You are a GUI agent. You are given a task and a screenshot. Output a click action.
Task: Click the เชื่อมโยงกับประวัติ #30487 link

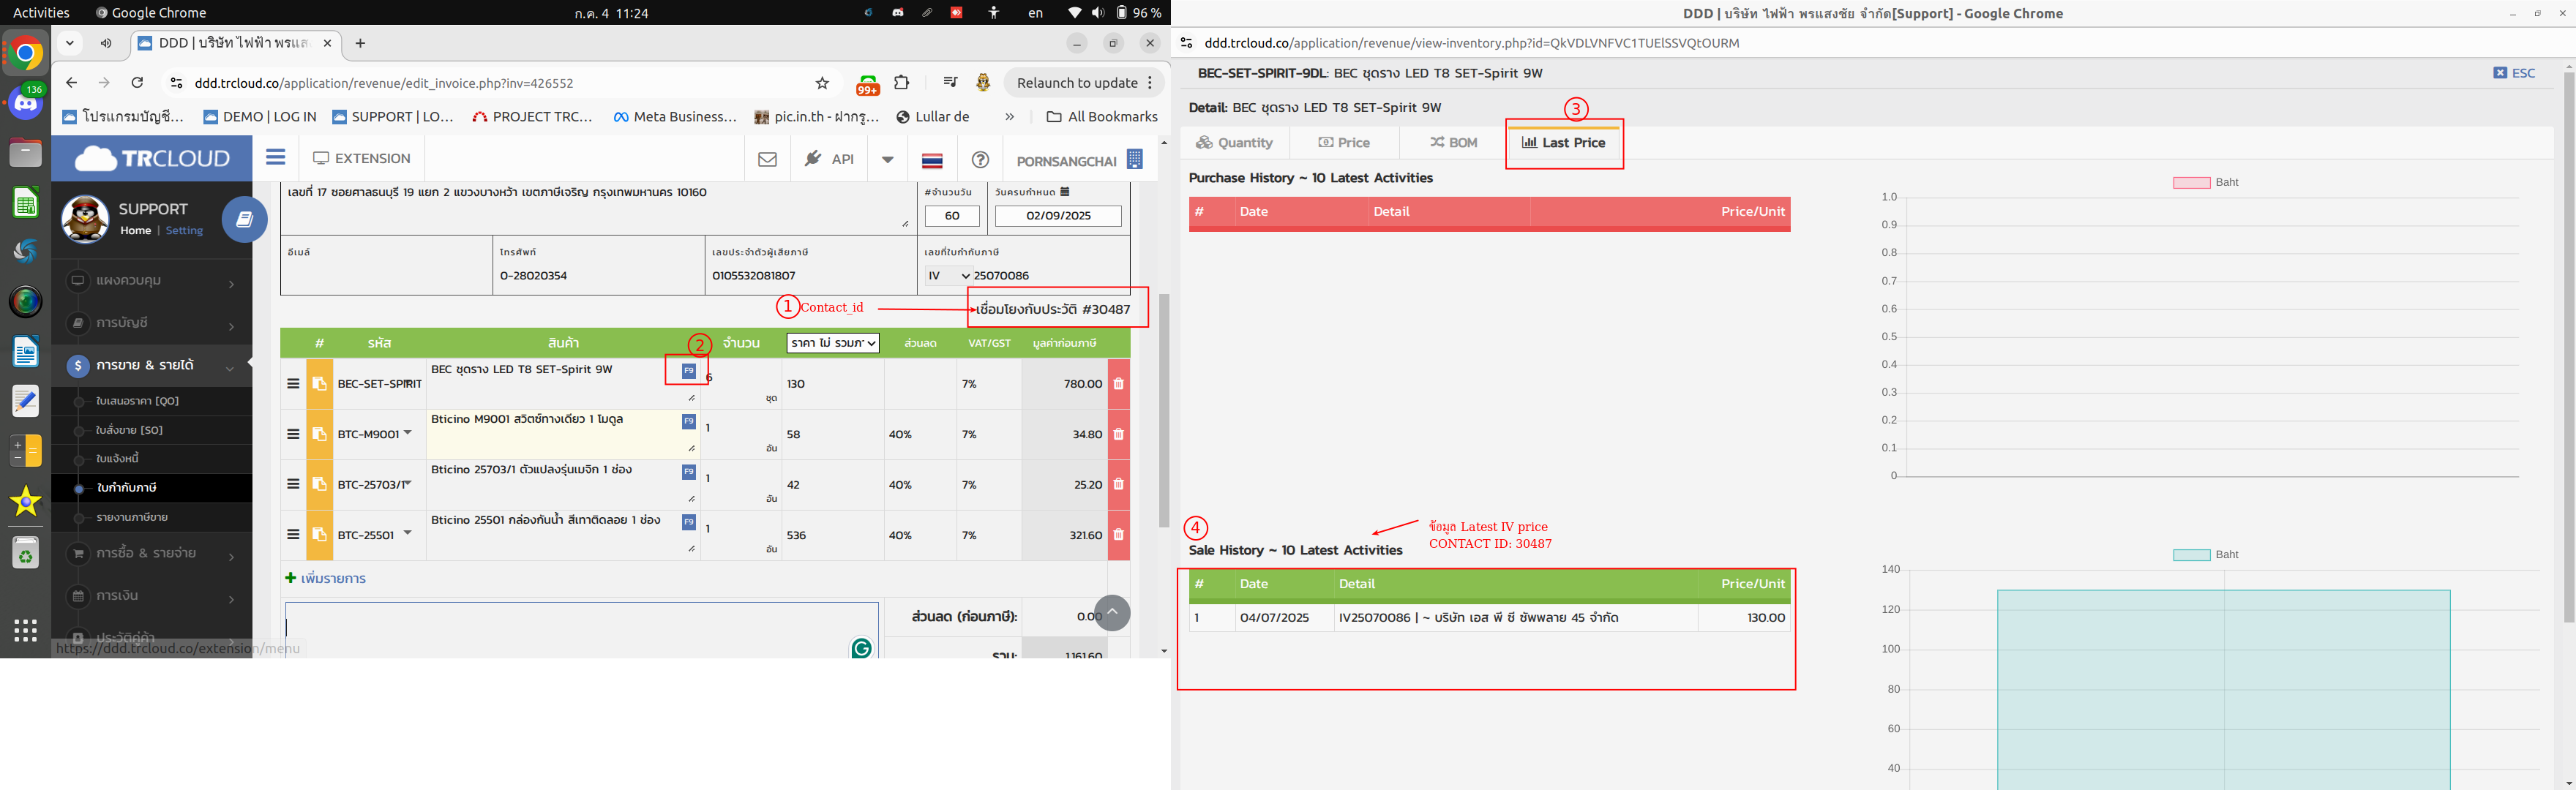pos(1052,309)
